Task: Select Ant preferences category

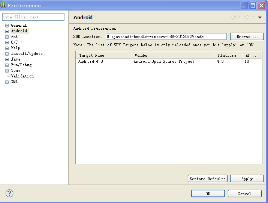Action: click(x=14, y=37)
